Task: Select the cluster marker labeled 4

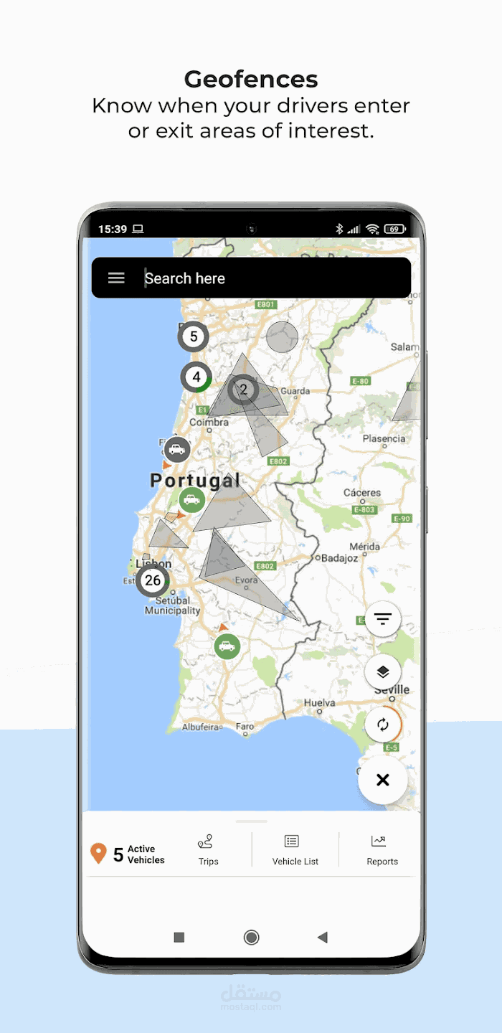Action: (196, 377)
